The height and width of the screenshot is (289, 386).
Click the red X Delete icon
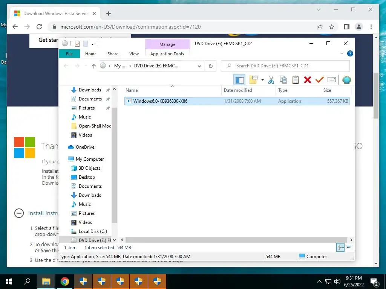click(x=308, y=80)
